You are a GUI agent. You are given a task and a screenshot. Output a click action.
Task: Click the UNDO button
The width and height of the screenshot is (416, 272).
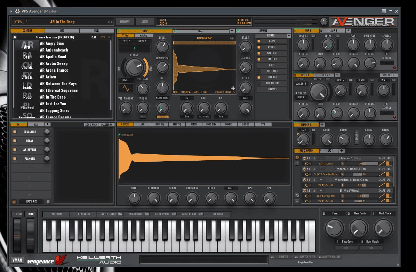tap(145, 22)
